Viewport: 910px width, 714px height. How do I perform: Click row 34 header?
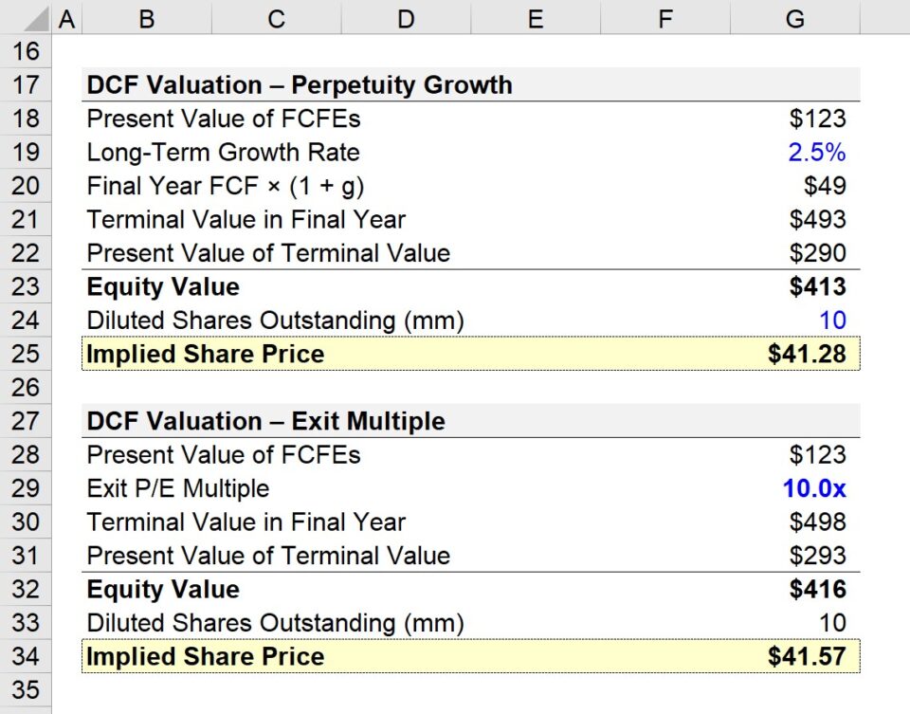pos(26,656)
